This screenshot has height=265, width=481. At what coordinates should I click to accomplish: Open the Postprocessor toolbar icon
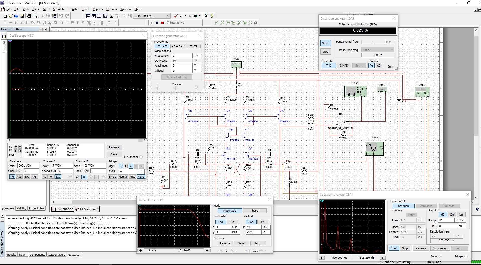click(111, 16)
